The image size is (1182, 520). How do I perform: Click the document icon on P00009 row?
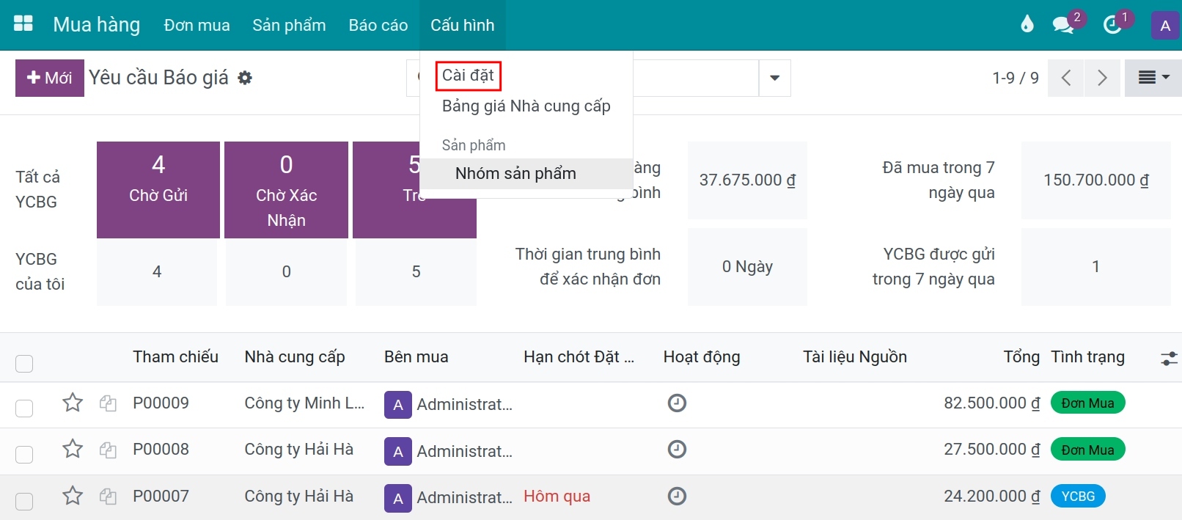(108, 403)
